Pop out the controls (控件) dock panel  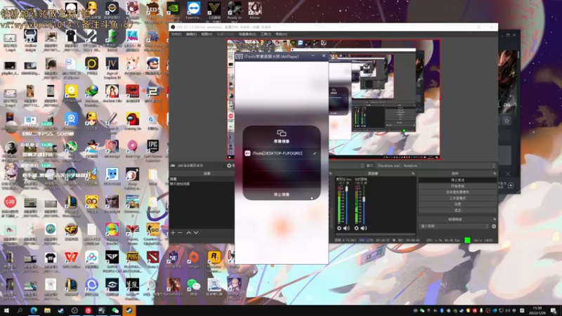tap(495, 173)
